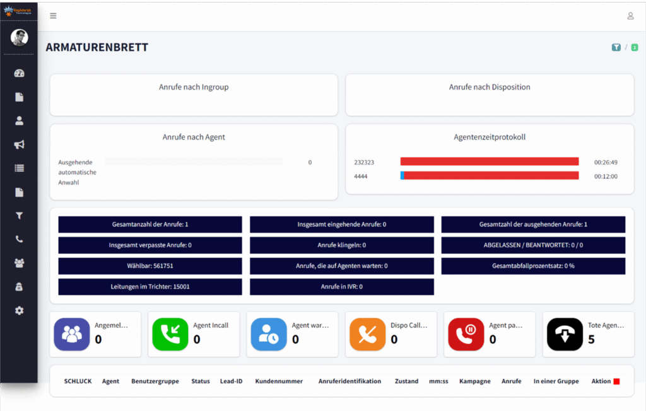Click the green export icon at top right

[634, 47]
